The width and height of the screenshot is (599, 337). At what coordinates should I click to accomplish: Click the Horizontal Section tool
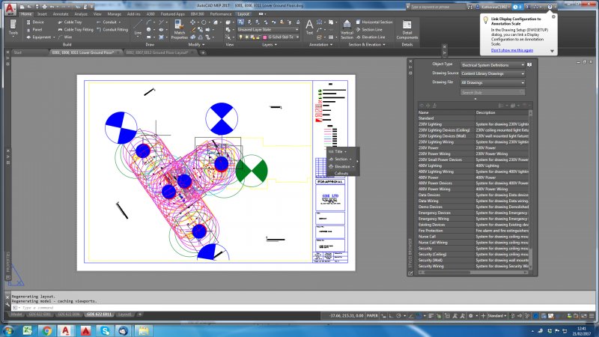point(374,22)
